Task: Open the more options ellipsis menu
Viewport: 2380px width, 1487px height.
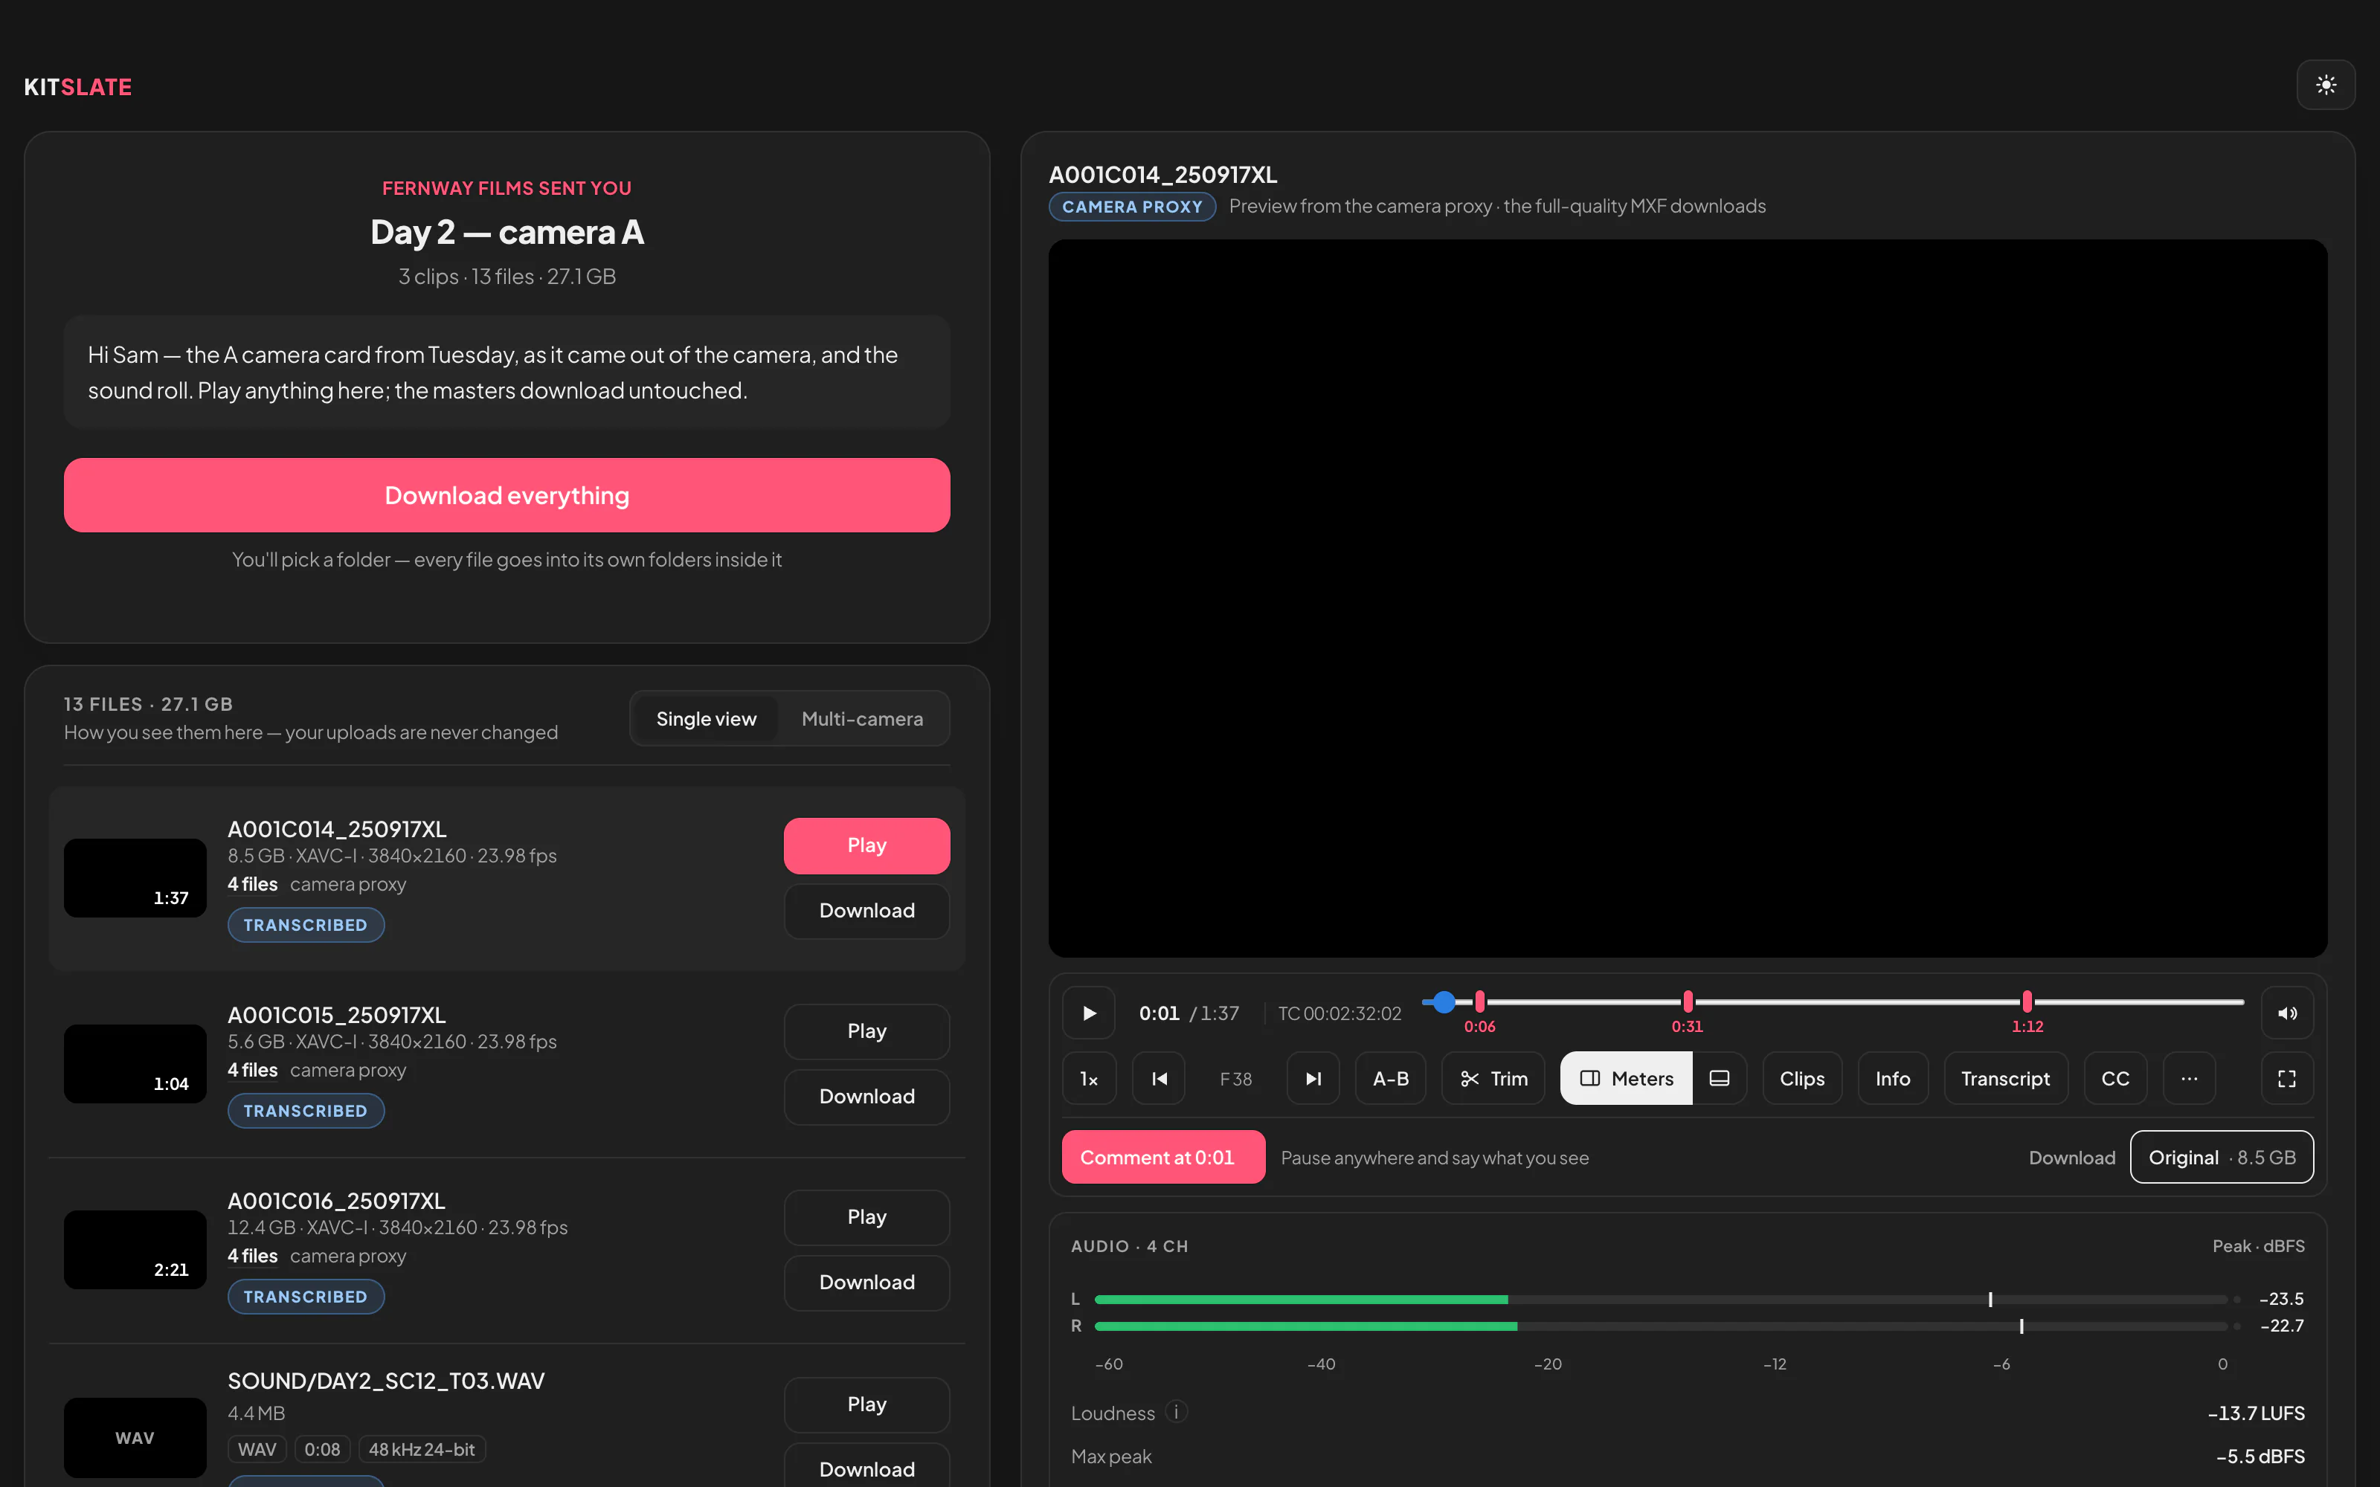Action: pyautogui.click(x=2189, y=1079)
